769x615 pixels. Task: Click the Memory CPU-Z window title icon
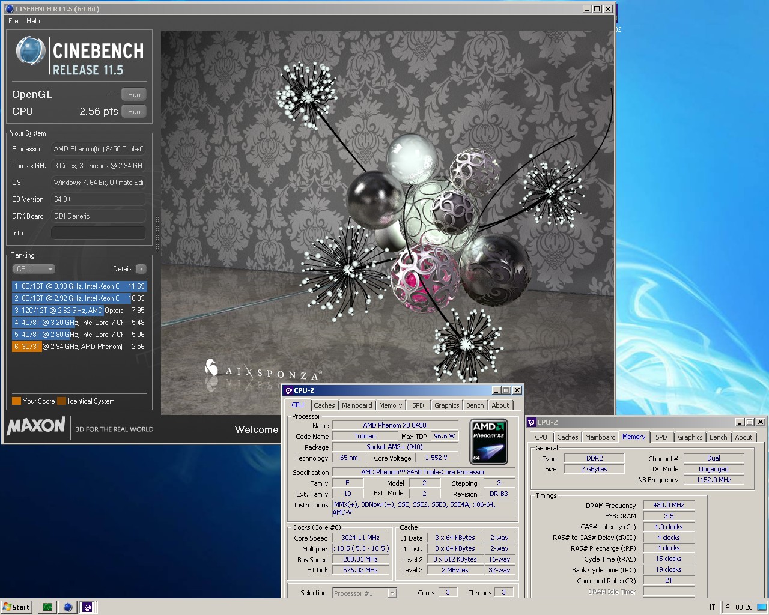pyautogui.click(x=532, y=422)
